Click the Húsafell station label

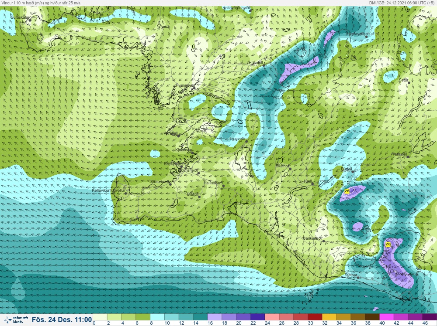(x=256, y=63)
